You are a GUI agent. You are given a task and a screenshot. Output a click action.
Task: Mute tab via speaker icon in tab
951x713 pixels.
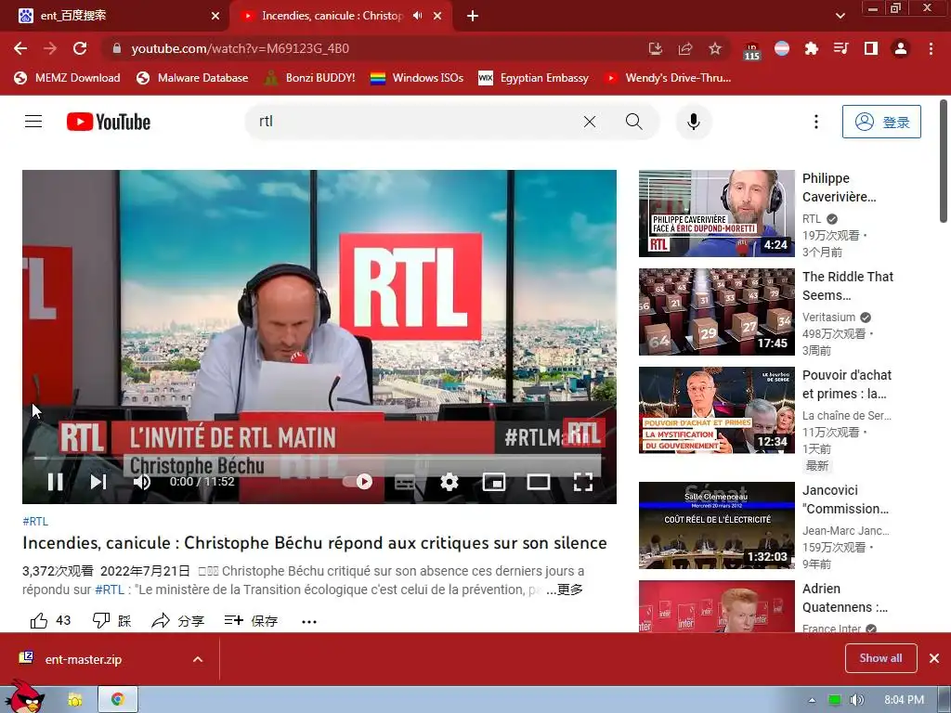[417, 16]
